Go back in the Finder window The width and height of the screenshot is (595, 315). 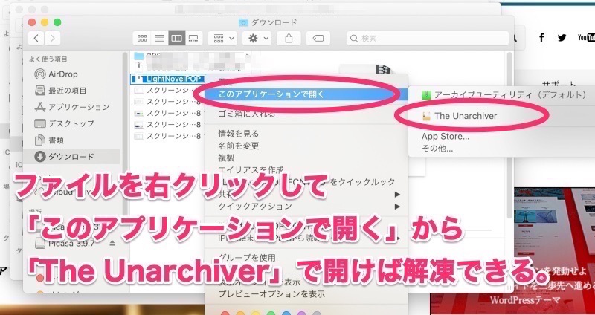pos(36,39)
